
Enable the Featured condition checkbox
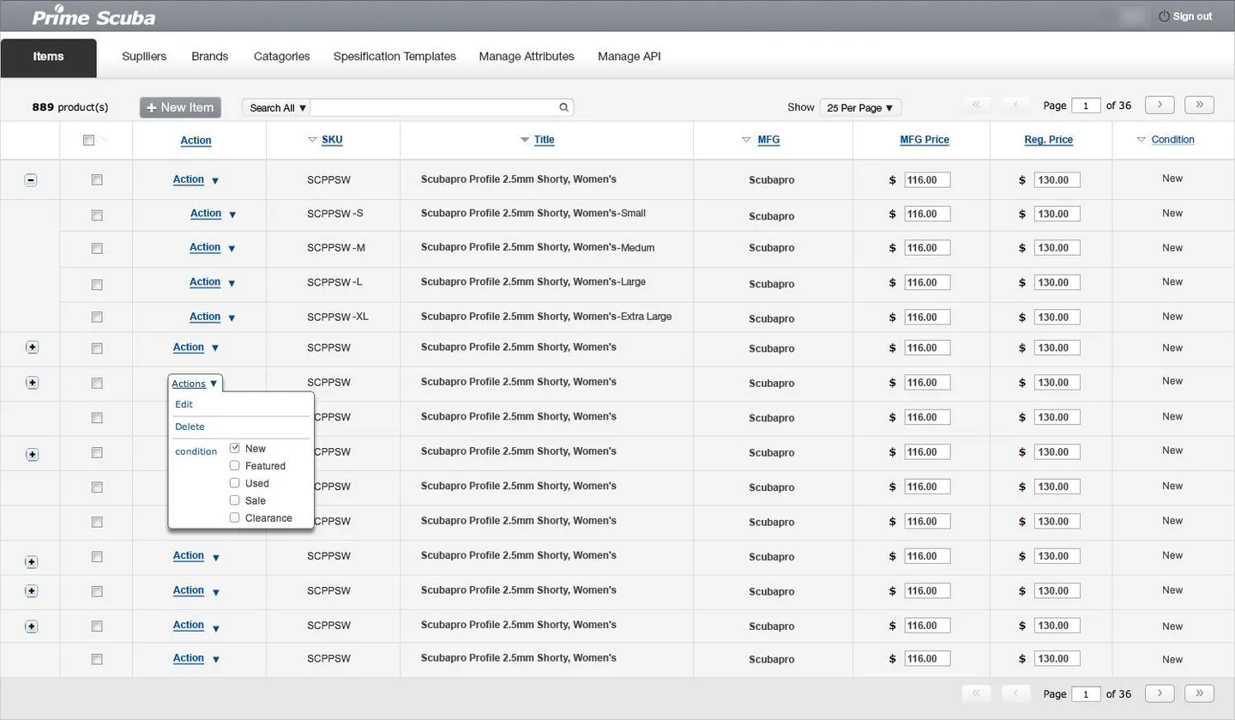234,465
